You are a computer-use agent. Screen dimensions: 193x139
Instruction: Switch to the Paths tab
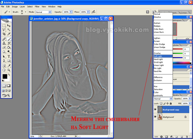(x=176, y=95)
